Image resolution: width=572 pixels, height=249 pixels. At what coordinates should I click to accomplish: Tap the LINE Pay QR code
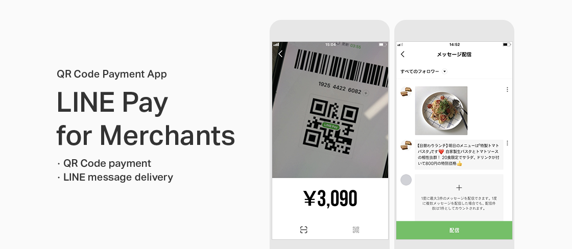[x=330, y=126]
